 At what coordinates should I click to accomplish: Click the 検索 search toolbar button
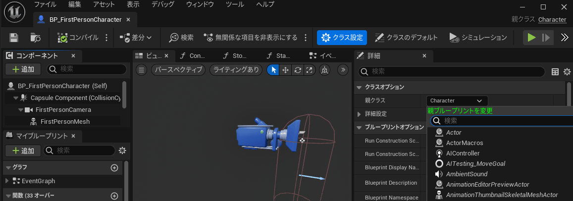(x=182, y=37)
